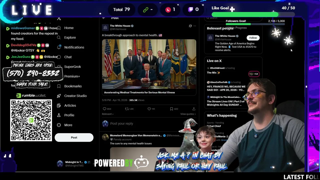Viewport: 320px width, 180px height.
Task: Open Notifications bell icon
Action: click(x=59, y=47)
